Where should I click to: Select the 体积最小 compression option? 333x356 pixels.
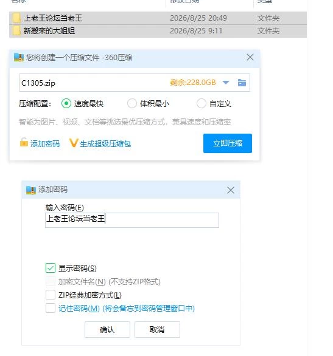pyautogui.click(x=132, y=103)
